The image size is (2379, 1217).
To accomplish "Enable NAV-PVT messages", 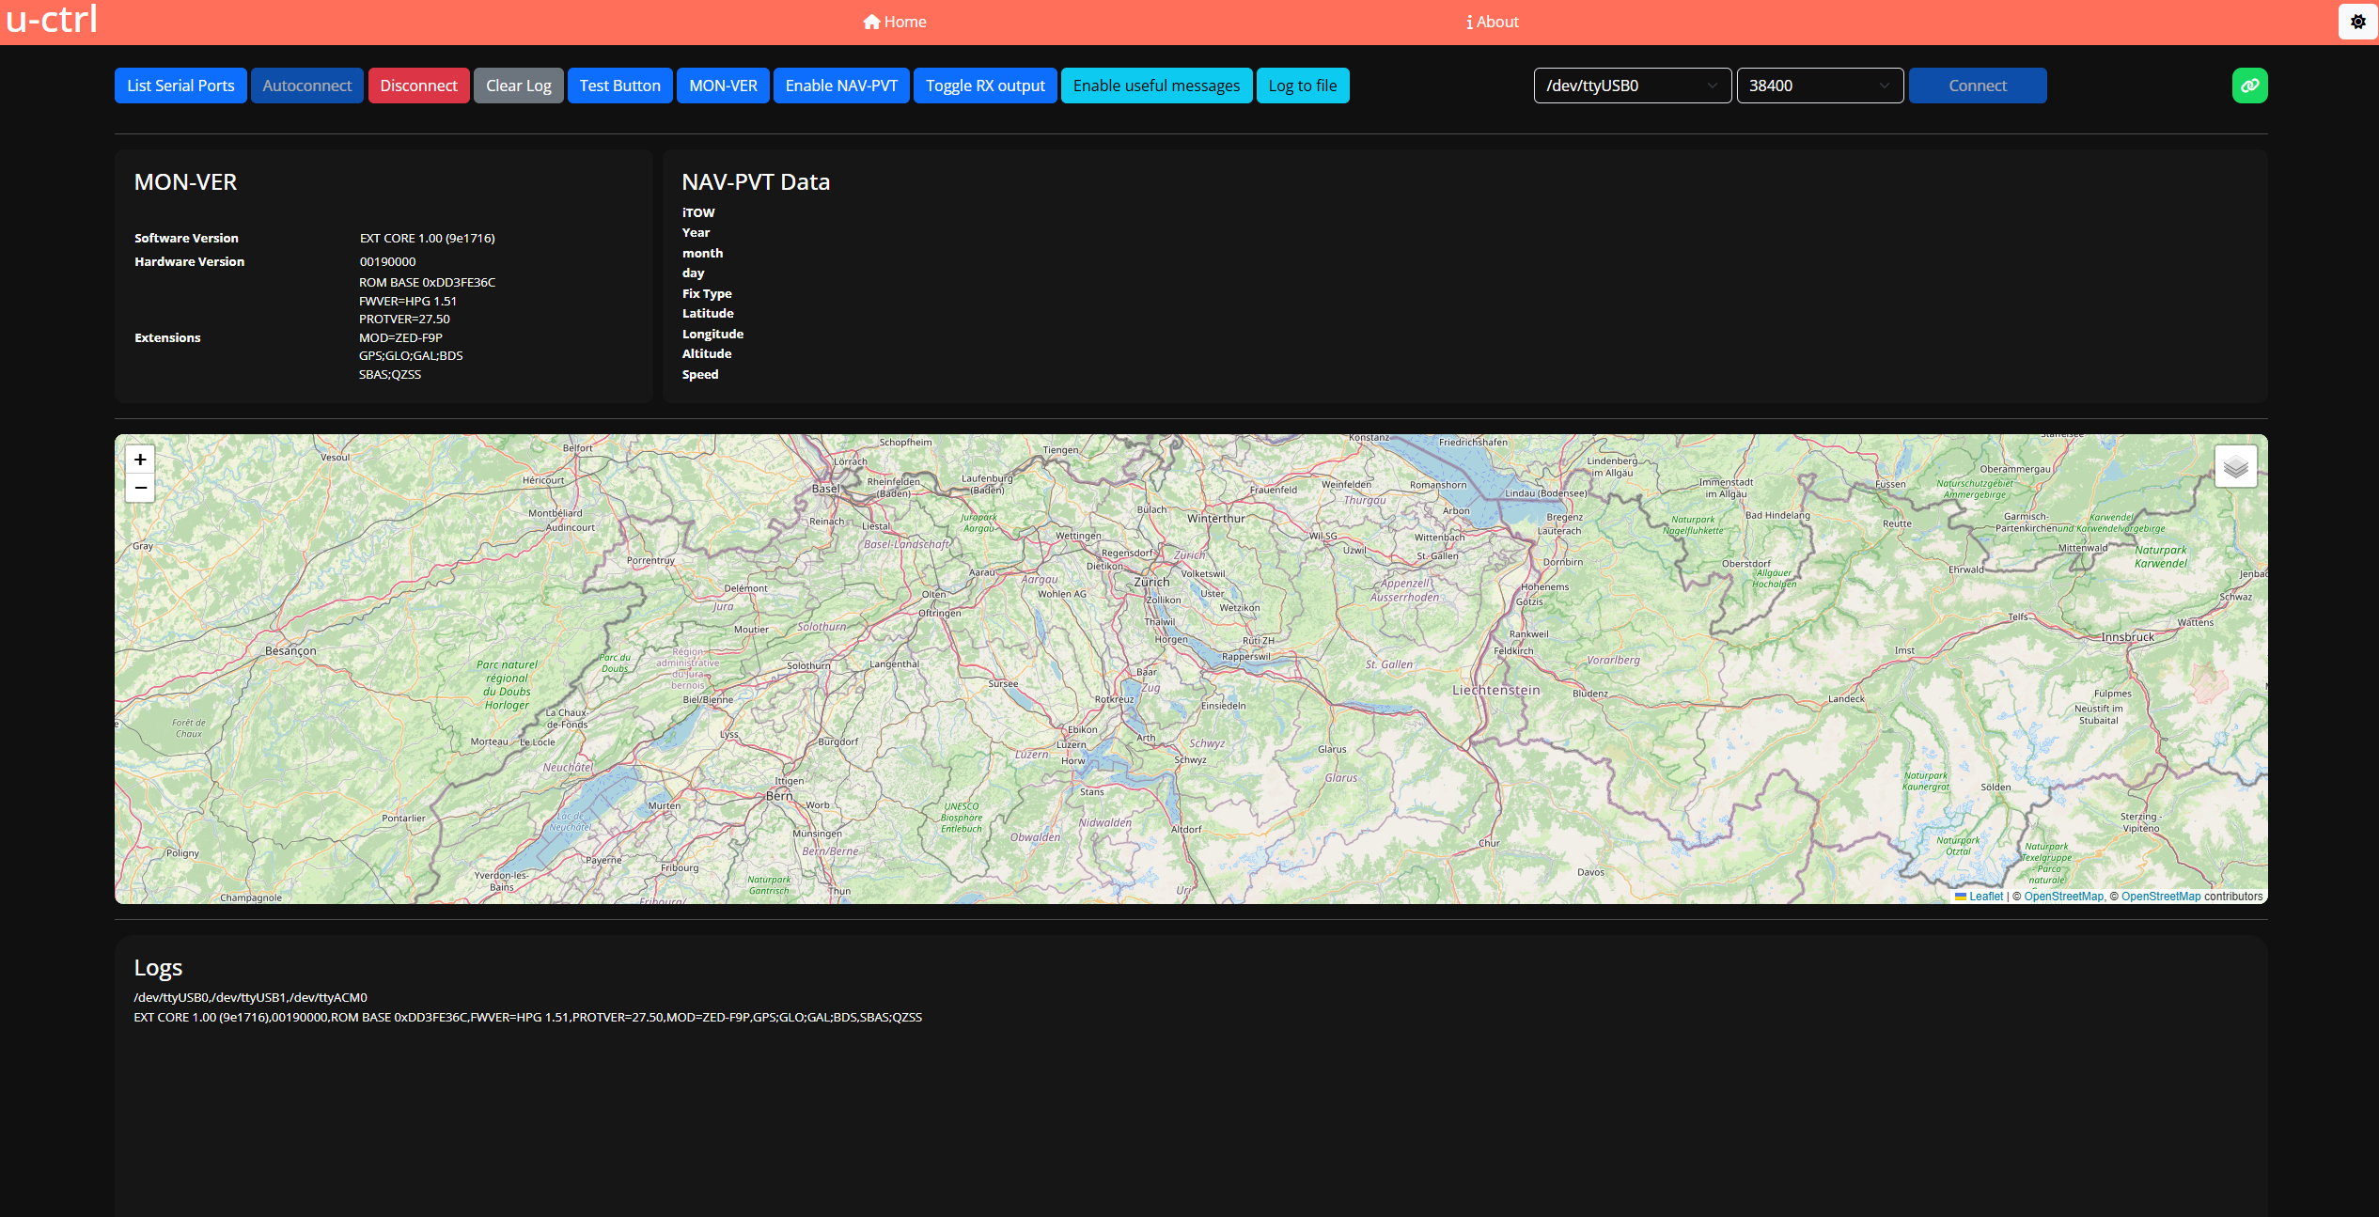I will click(841, 86).
